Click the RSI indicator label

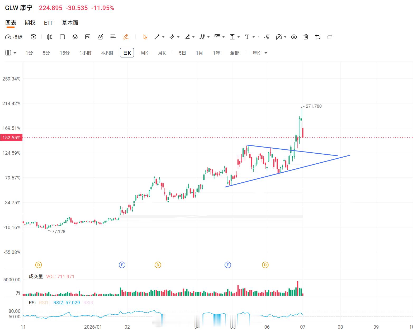tap(32, 302)
